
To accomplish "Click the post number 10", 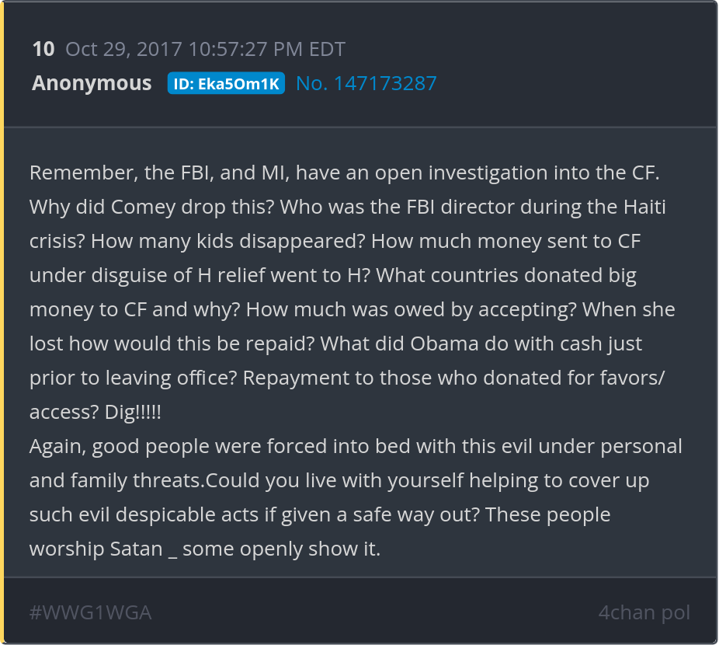I will (43, 50).
